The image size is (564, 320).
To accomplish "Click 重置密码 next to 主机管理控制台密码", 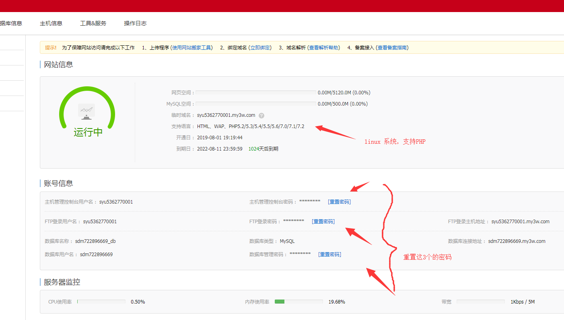I will point(339,202).
